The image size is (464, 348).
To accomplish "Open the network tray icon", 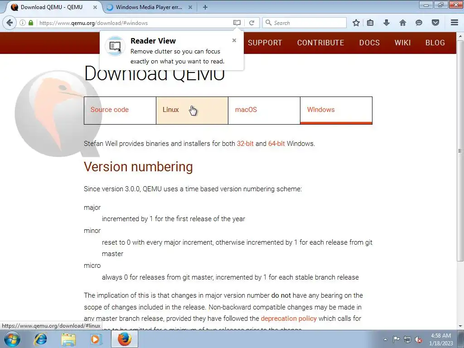I will point(407,339).
